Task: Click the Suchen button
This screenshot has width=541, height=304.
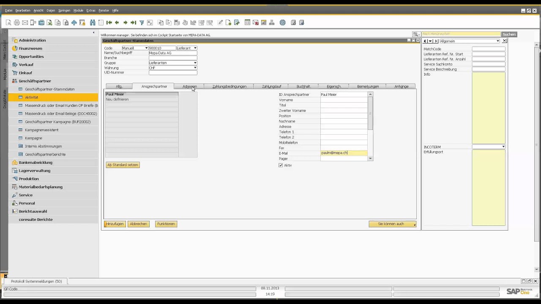Action: click(x=509, y=34)
